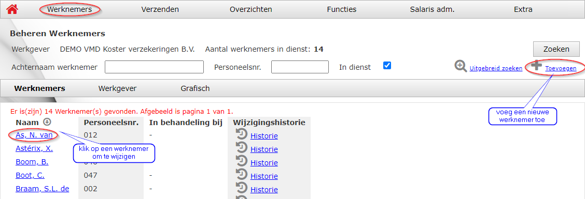The image size is (585, 199).
Task: Click the history clock icon for Braam, S.L. de
Action: 242,188
